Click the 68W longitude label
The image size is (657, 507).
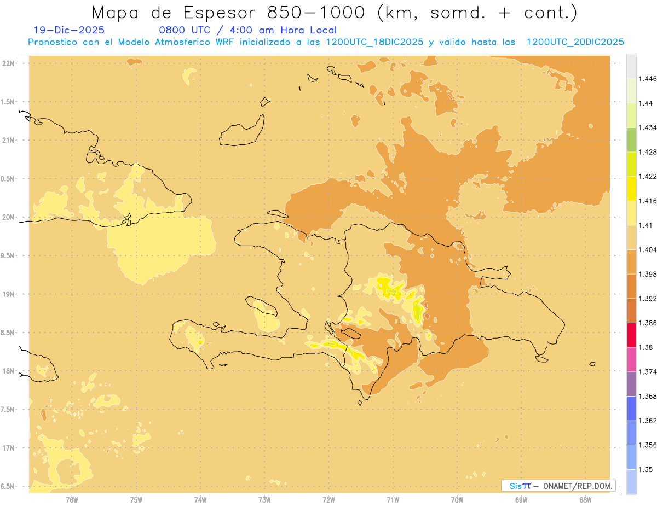(585, 500)
